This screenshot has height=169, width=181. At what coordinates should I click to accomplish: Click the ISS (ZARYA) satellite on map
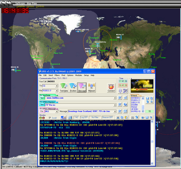(x=98, y=45)
